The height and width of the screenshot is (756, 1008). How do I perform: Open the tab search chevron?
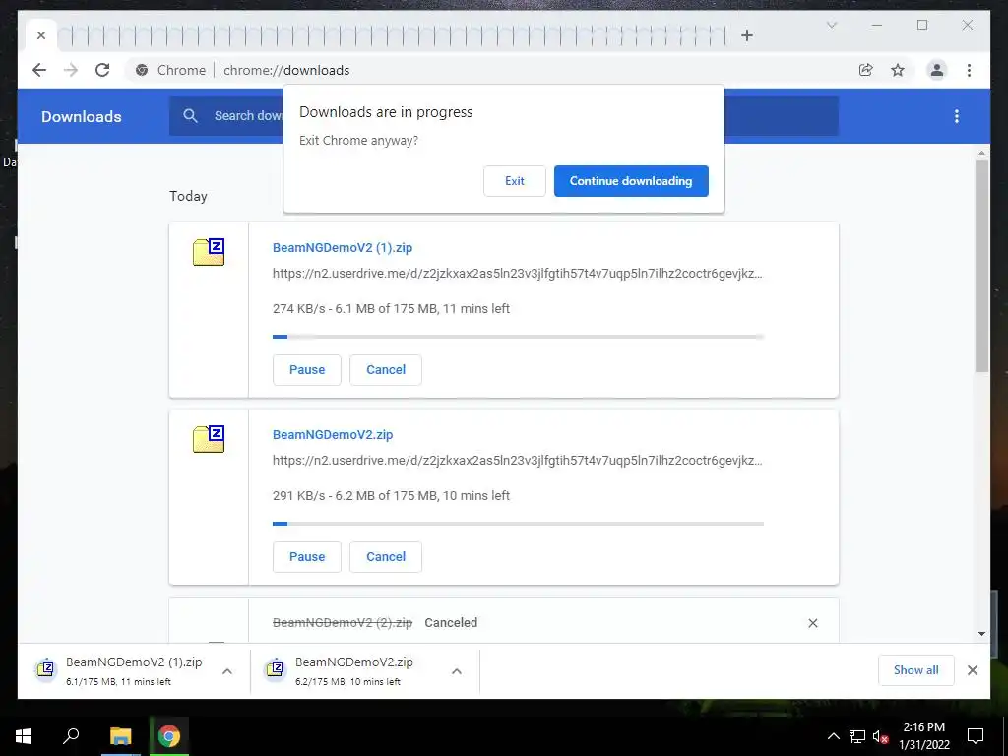point(832,25)
